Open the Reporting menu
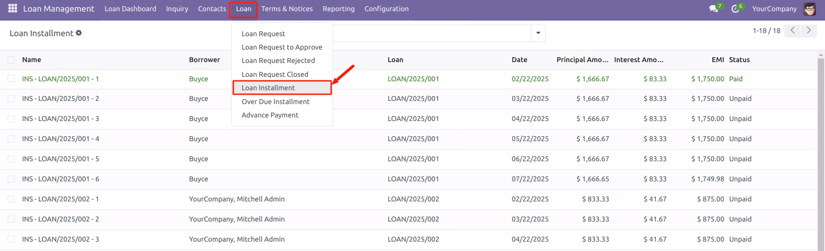 pyautogui.click(x=339, y=9)
